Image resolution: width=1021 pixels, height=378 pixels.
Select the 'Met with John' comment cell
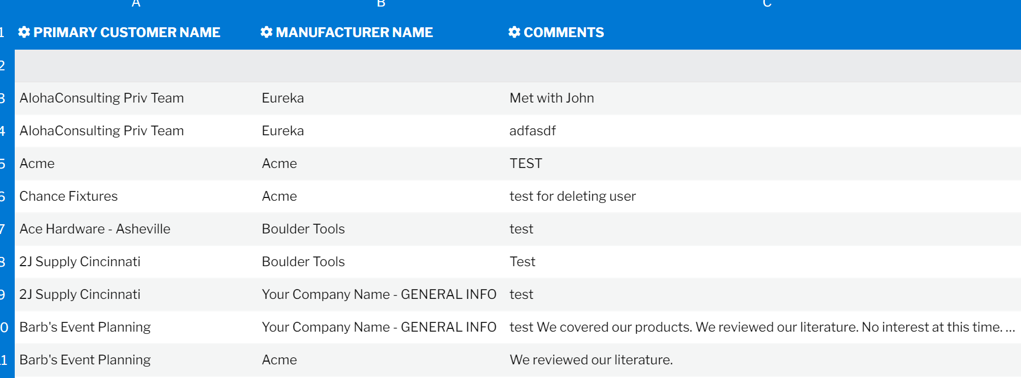(x=551, y=98)
